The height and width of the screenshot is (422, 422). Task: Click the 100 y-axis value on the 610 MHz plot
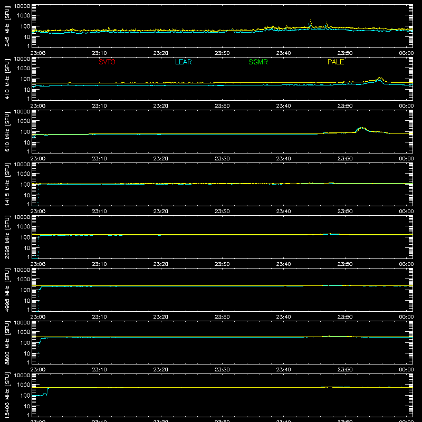(x=25, y=132)
